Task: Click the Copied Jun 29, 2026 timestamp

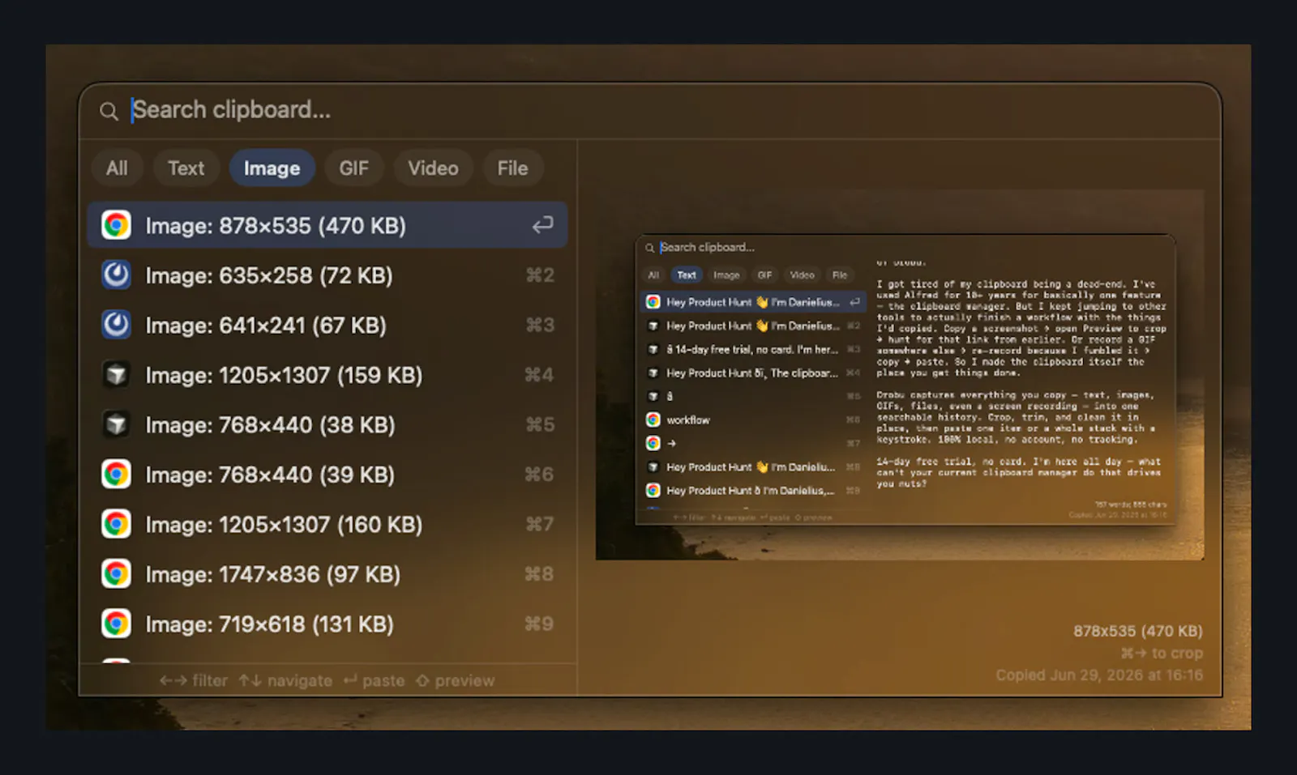Action: (x=1100, y=675)
